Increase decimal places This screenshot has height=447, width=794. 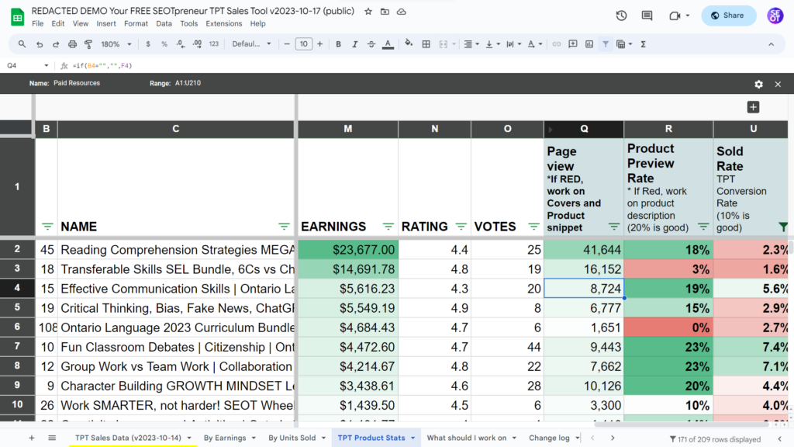(195, 44)
